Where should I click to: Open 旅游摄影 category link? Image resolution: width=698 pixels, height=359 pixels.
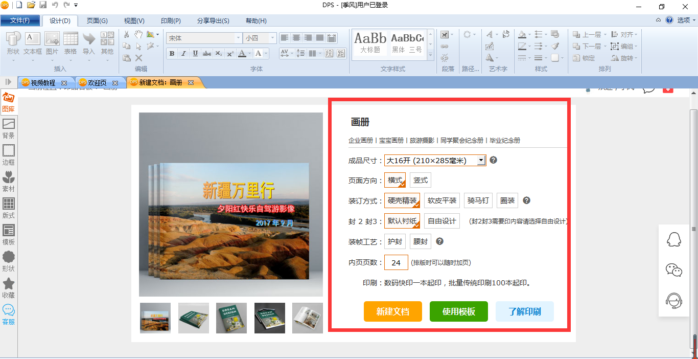point(422,140)
